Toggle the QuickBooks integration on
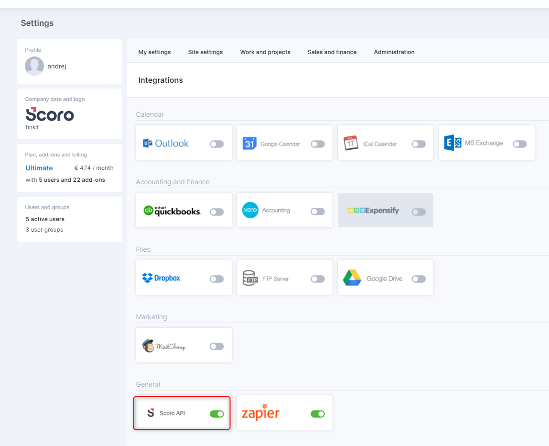 coord(217,212)
